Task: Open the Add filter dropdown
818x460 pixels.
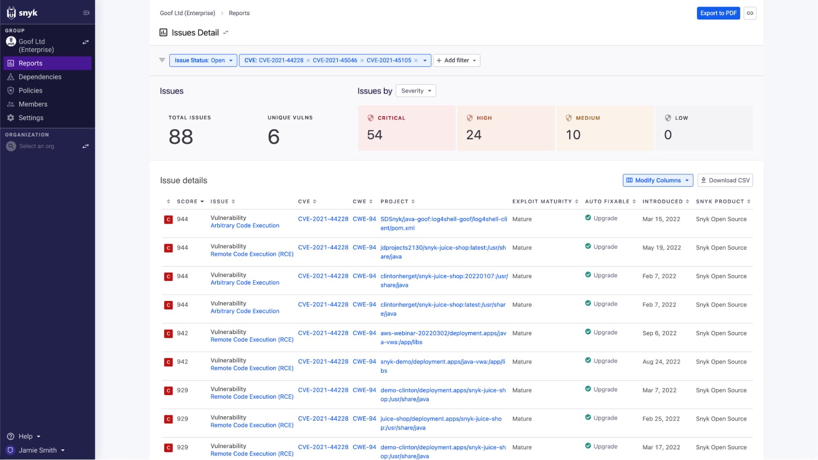Action: (x=456, y=61)
